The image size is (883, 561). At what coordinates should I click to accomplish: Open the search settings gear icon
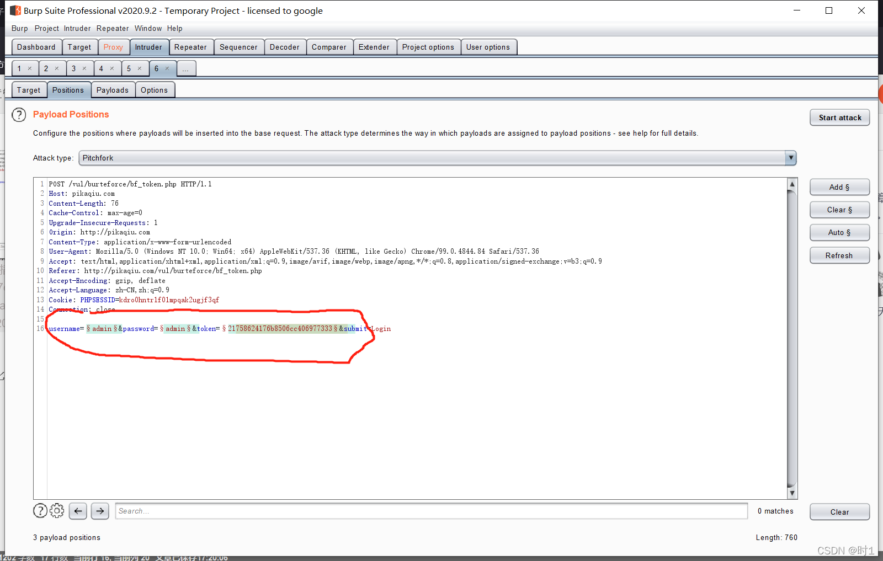click(x=57, y=511)
